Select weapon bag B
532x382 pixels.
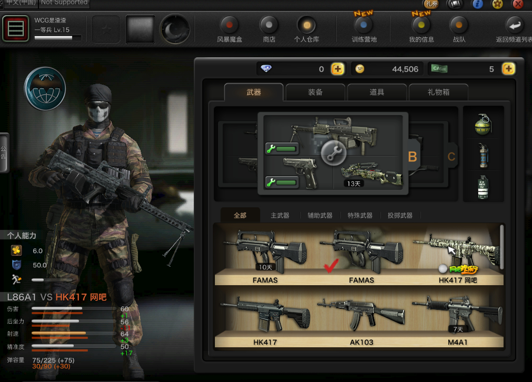[x=413, y=157]
